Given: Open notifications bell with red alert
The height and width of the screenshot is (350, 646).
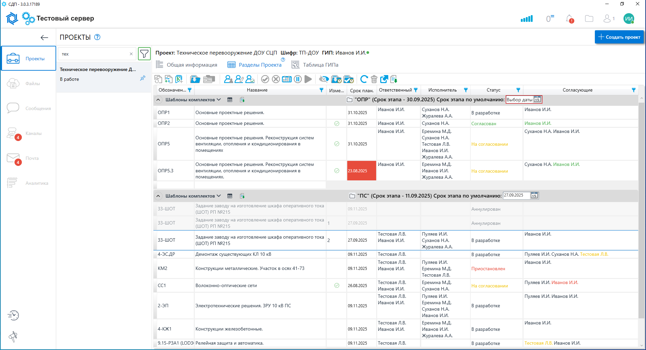Looking at the screenshot, I should (570, 19).
